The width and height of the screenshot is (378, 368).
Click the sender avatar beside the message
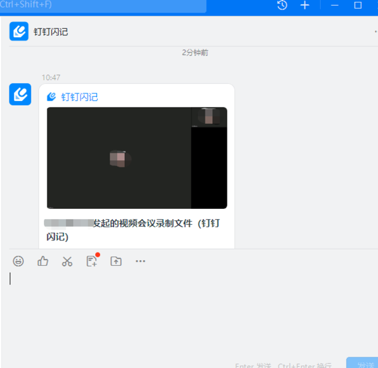(20, 94)
